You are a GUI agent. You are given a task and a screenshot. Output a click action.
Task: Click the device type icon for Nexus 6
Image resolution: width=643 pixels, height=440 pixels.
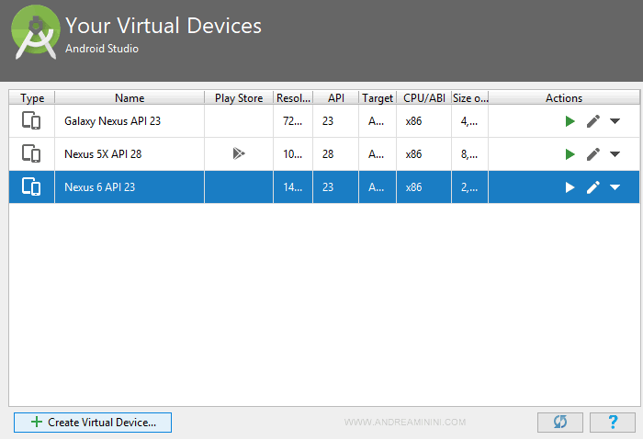31,187
